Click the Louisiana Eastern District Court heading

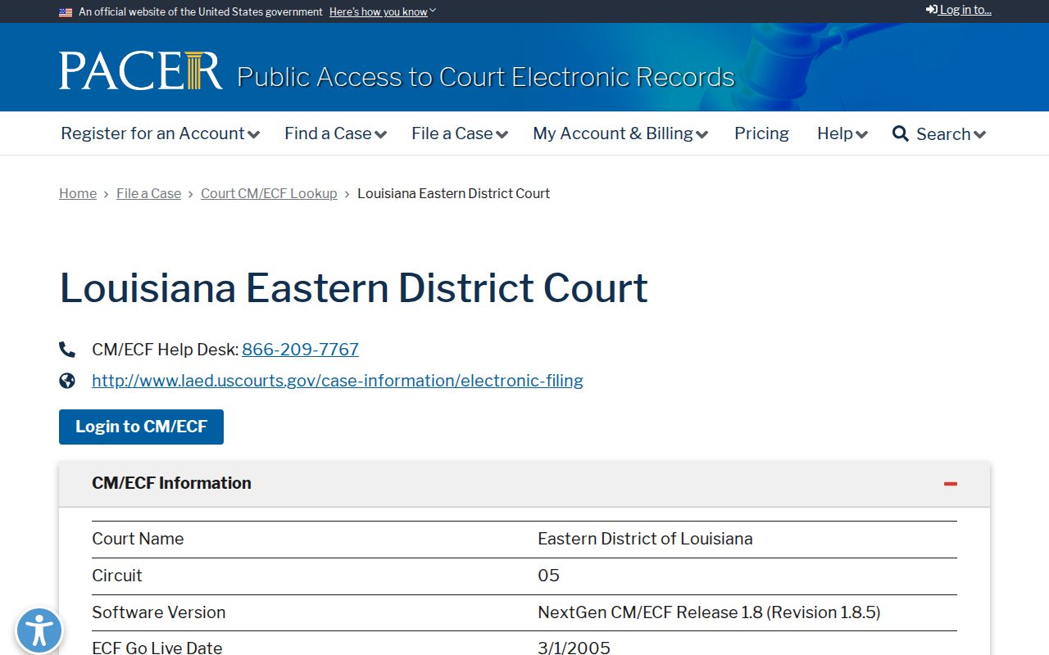353,288
